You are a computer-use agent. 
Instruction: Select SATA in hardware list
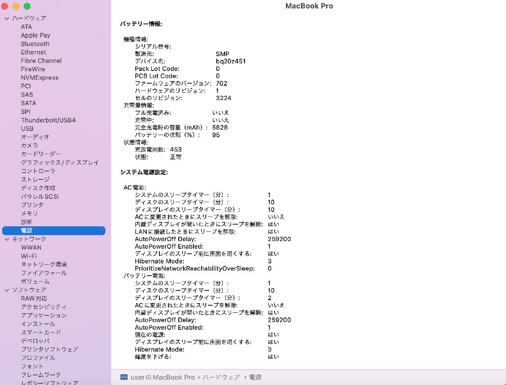[x=29, y=103]
